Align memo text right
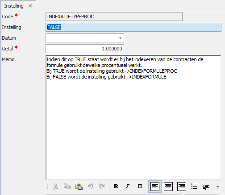225x195 pixels. point(182,187)
